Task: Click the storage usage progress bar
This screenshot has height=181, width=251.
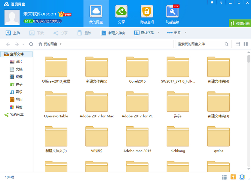Action: [42, 21]
